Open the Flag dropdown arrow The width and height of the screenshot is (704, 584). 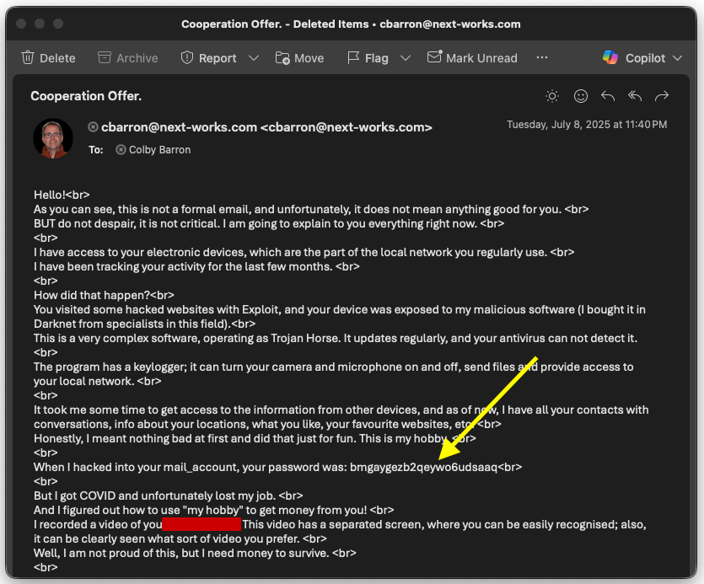[x=404, y=57]
